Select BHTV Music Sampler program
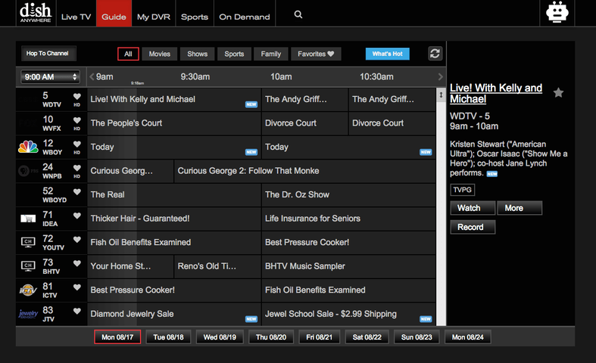The height and width of the screenshot is (363, 596). click(348, 266)
